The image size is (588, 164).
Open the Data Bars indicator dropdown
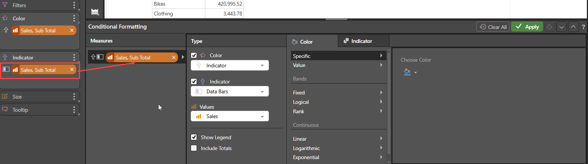[230, 91]
